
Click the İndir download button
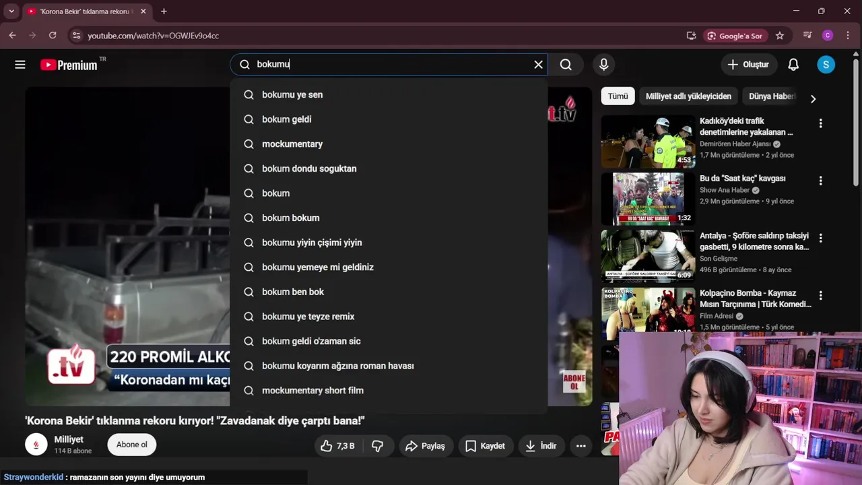click(541, 446)
